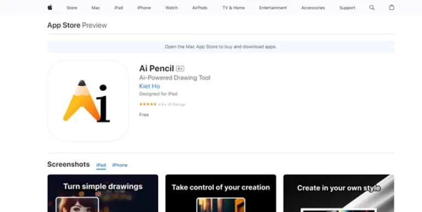Click the star rating icons
This screenshot has width=422, height=212.
click(x=148, y=104)
